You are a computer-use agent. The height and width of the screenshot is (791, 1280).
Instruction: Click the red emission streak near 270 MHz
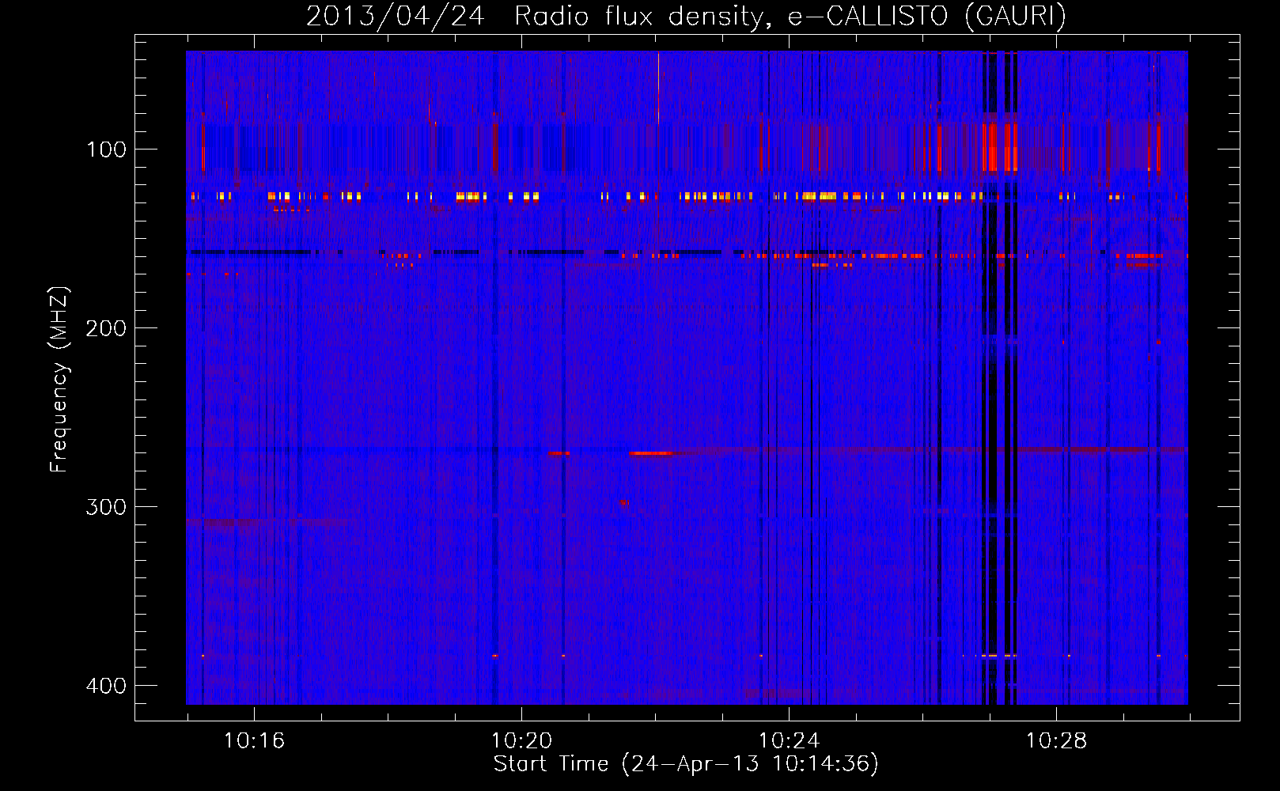[650, 453]
